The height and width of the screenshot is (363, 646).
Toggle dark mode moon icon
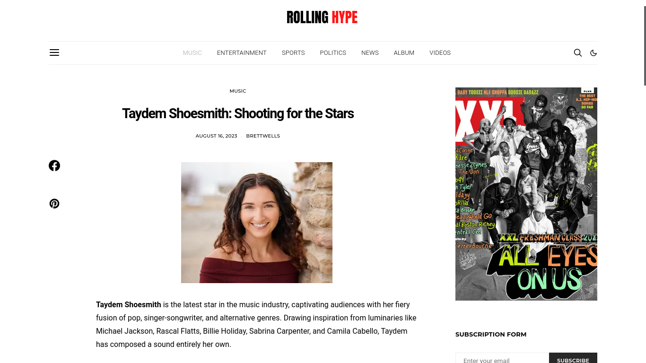[594, 53]
